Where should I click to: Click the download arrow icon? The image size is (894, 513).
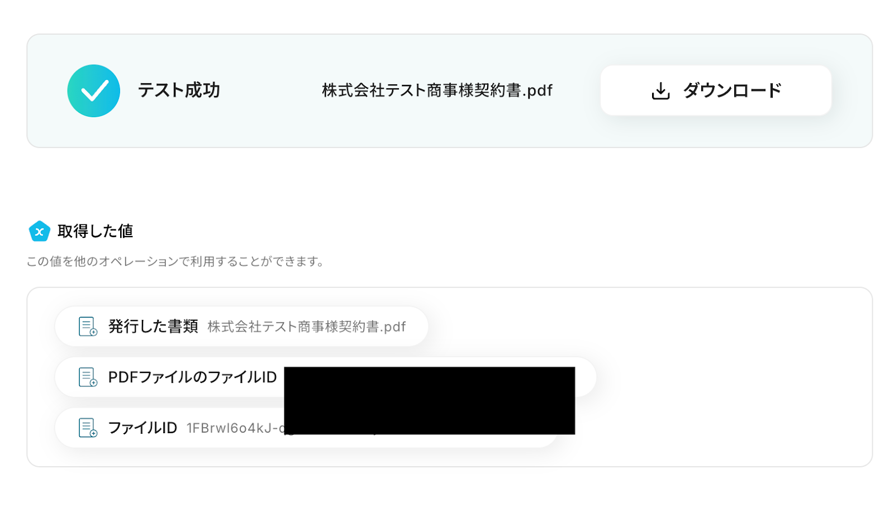tap(660, 91)
